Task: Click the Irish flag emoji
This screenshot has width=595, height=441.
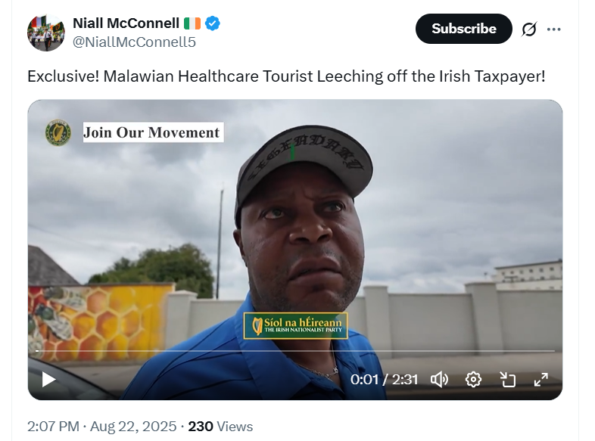Action: tap(192, 23)
